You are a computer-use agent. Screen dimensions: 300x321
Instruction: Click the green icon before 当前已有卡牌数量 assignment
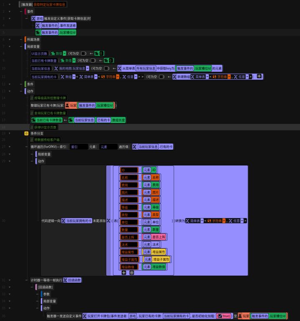click(x=34, y=120)
